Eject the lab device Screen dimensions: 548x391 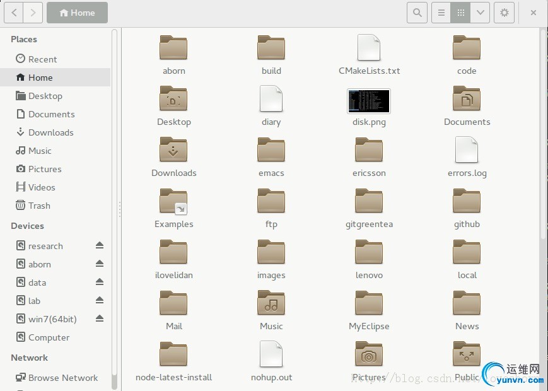click(x=100, y=300)
